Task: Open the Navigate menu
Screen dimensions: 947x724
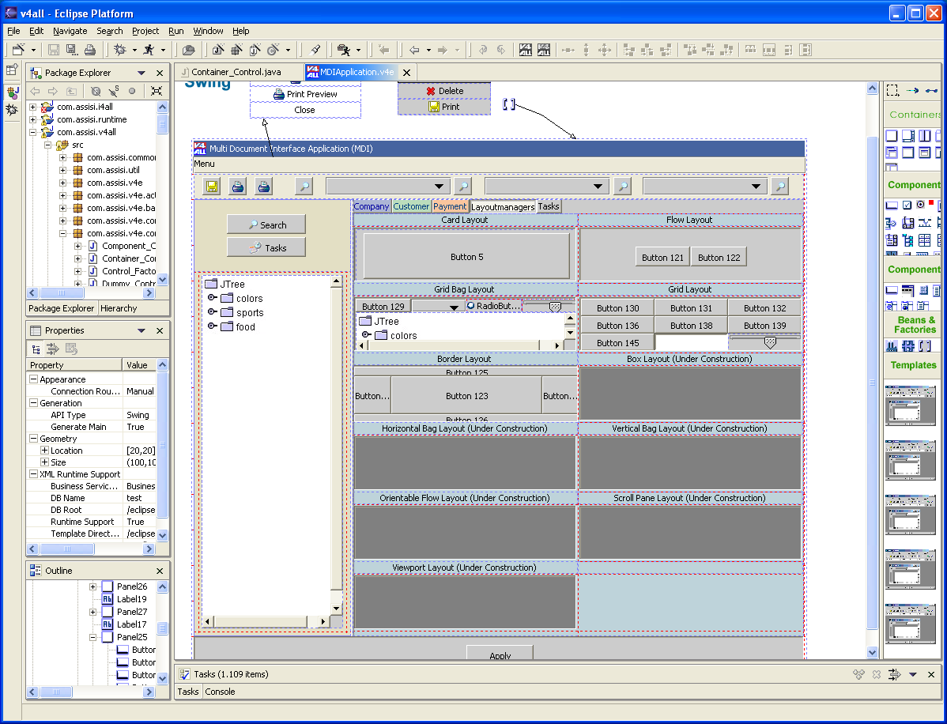Action: [x=70, y=31]
